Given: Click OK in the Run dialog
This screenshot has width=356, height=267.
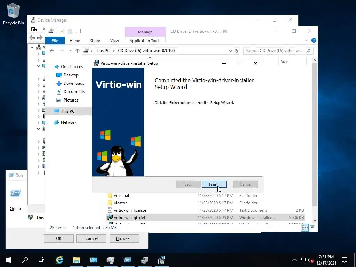Looking at the screenshot, I should pos(59,238).
